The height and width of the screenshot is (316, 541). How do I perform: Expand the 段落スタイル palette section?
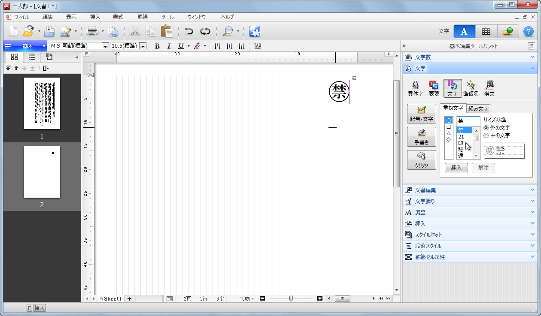pos(470,246)
